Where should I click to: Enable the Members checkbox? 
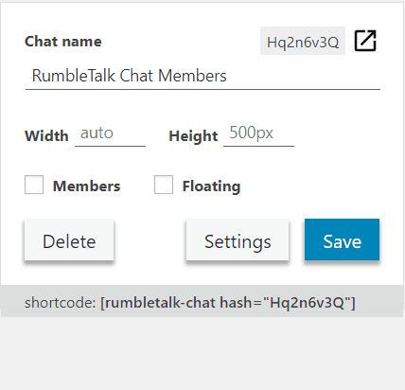tap(34, 185)
